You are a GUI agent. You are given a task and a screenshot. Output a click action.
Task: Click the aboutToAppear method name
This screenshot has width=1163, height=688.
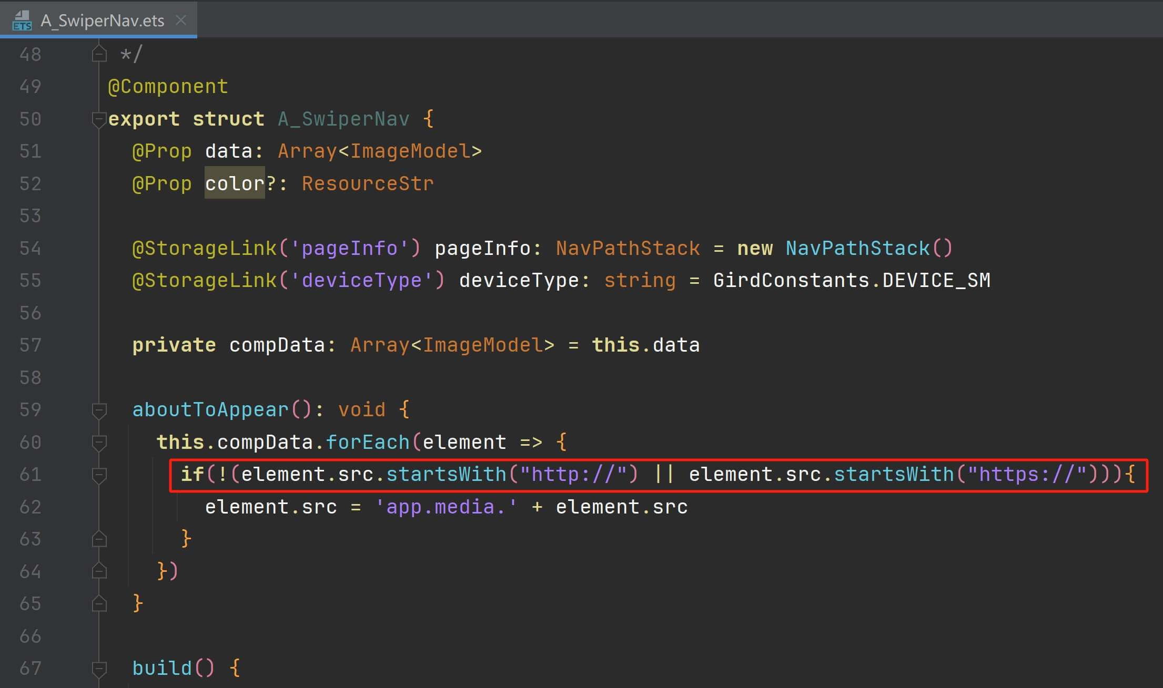210,410
